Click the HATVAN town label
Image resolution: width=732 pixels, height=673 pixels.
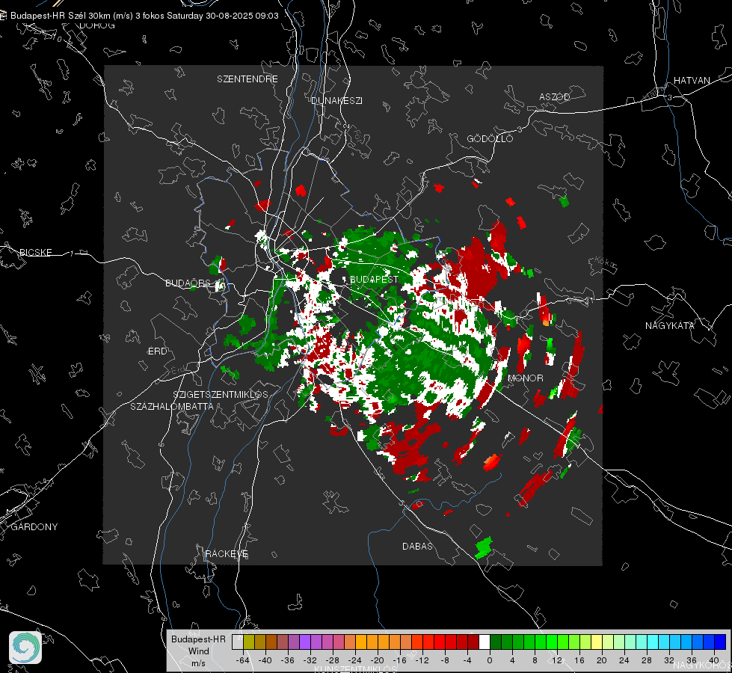click(x=692, y=81)
